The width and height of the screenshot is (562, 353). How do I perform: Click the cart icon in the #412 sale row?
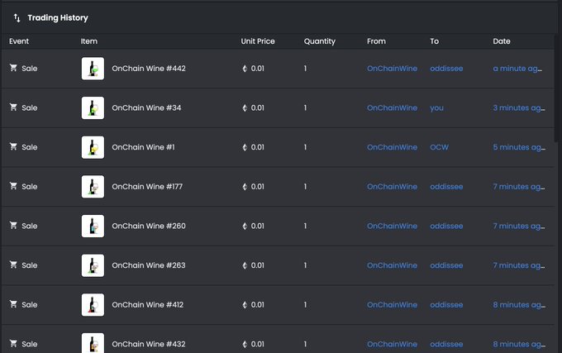pyautogui.click(x=13, y=304)
